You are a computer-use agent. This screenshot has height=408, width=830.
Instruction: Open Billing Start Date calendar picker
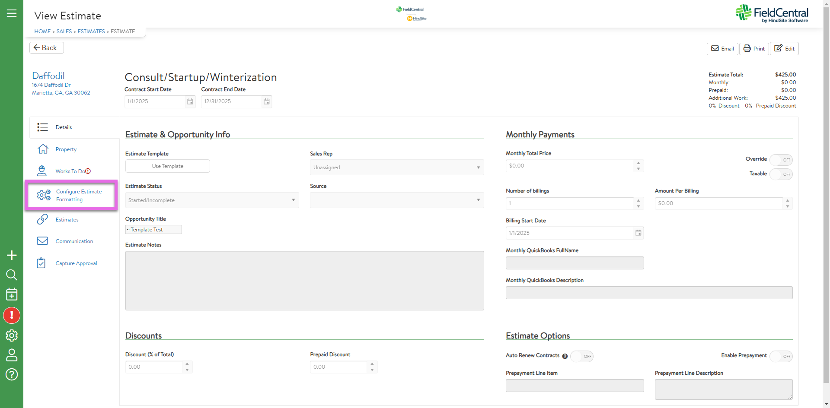tap(638, 233)
